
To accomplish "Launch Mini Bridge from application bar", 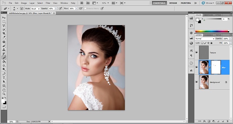I will 88,3.
